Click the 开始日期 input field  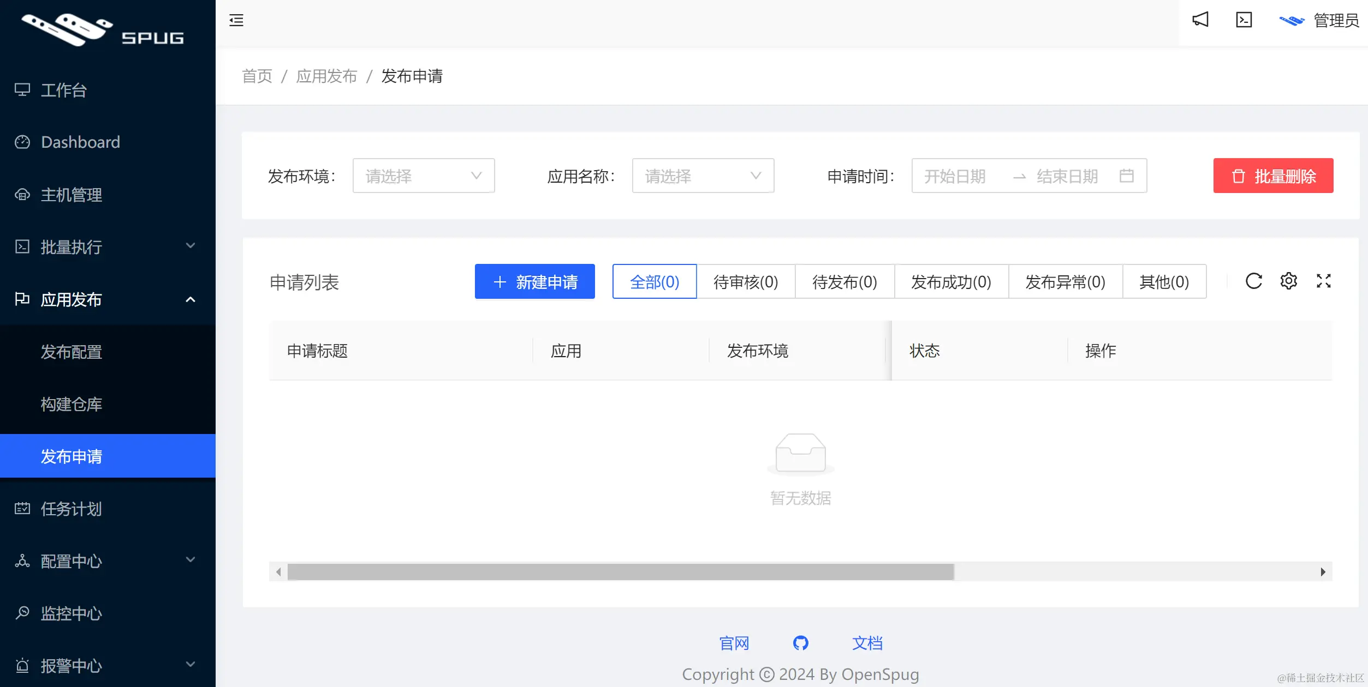(x=955, y=176)
